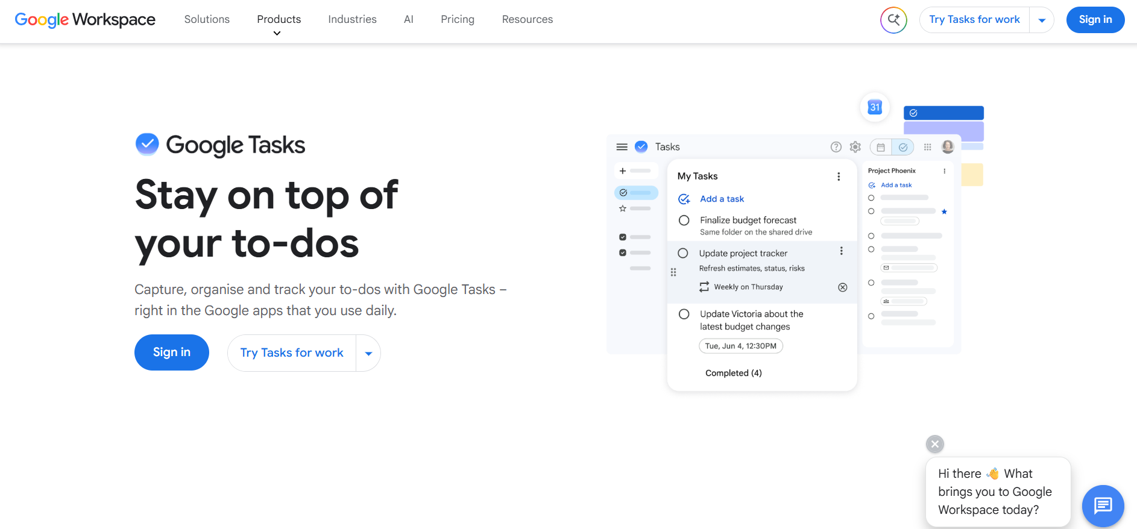1137x529 pixels.
Task: Click the Add a task icon in My Tasks
Action: pos(684,199)
